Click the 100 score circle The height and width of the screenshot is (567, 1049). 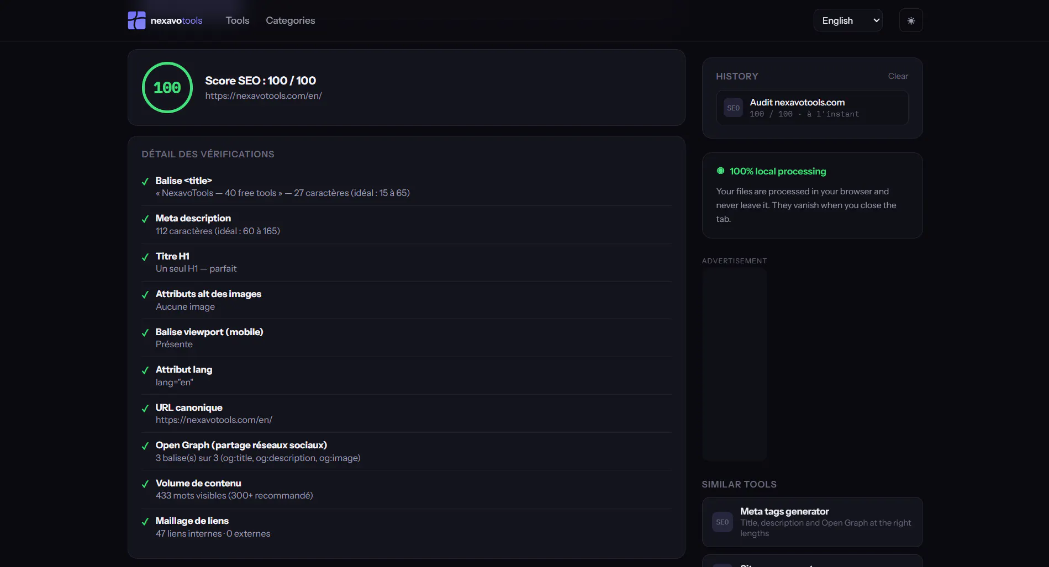coord(167,87)
